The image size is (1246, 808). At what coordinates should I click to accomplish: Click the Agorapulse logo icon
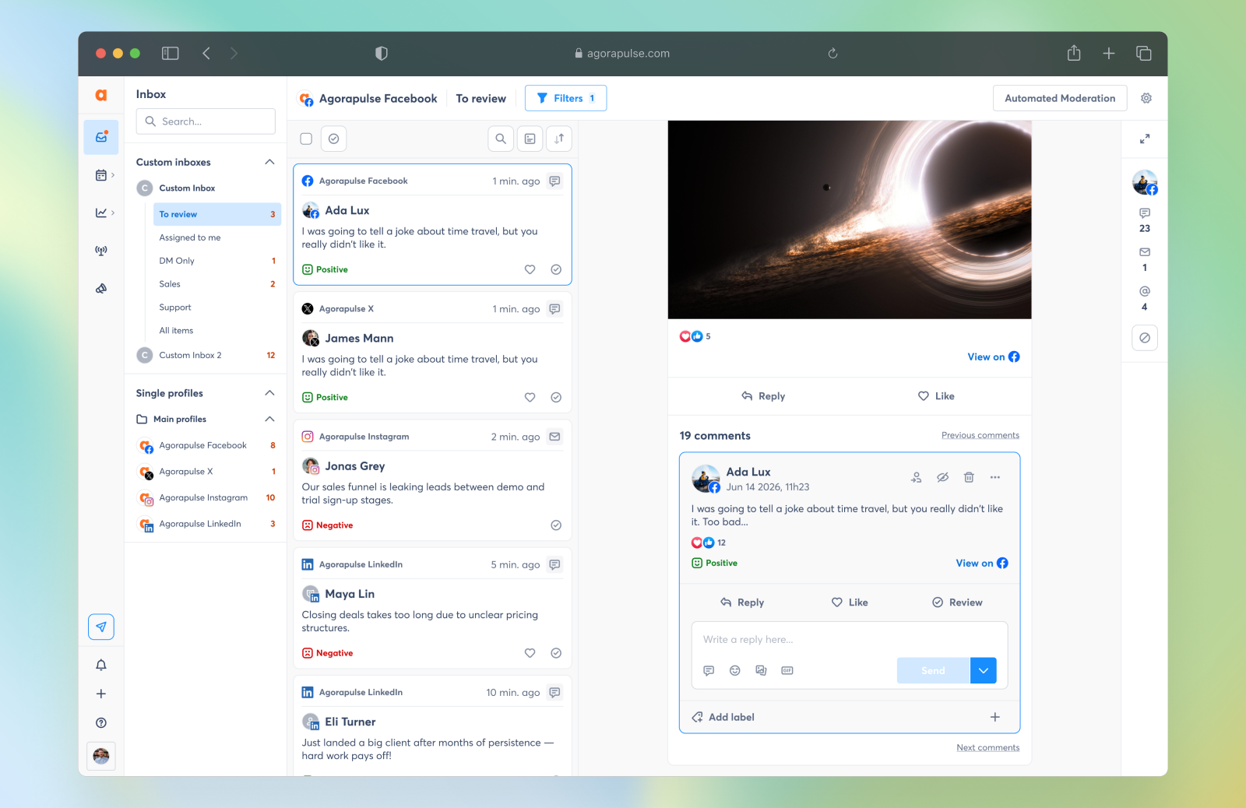(101, 95)
